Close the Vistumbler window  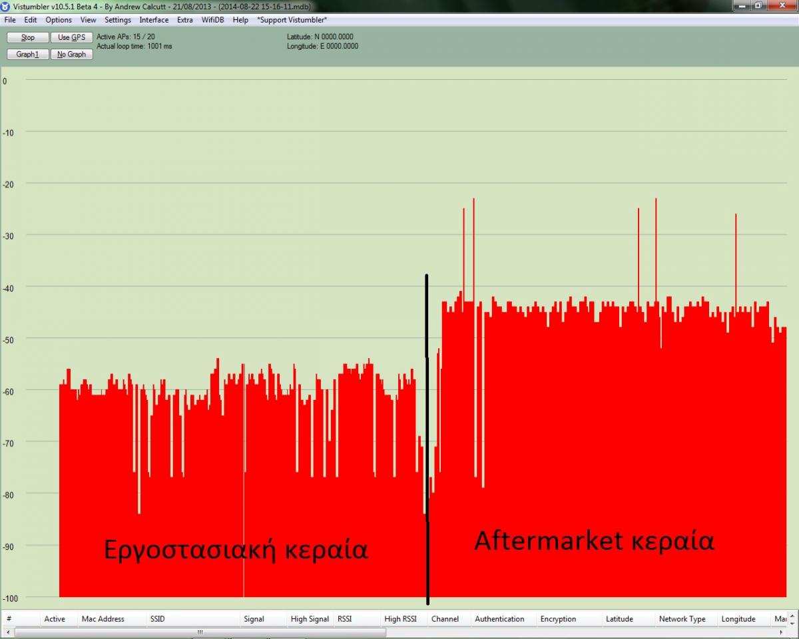[782, 6]
